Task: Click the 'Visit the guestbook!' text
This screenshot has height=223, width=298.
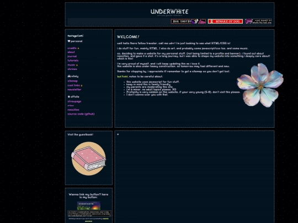Action: pyautogui.click(x=81, y=134)
